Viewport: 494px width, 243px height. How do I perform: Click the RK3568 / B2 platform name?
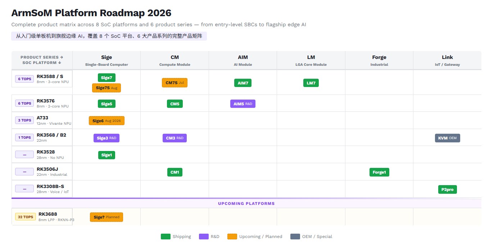point(51,135)
